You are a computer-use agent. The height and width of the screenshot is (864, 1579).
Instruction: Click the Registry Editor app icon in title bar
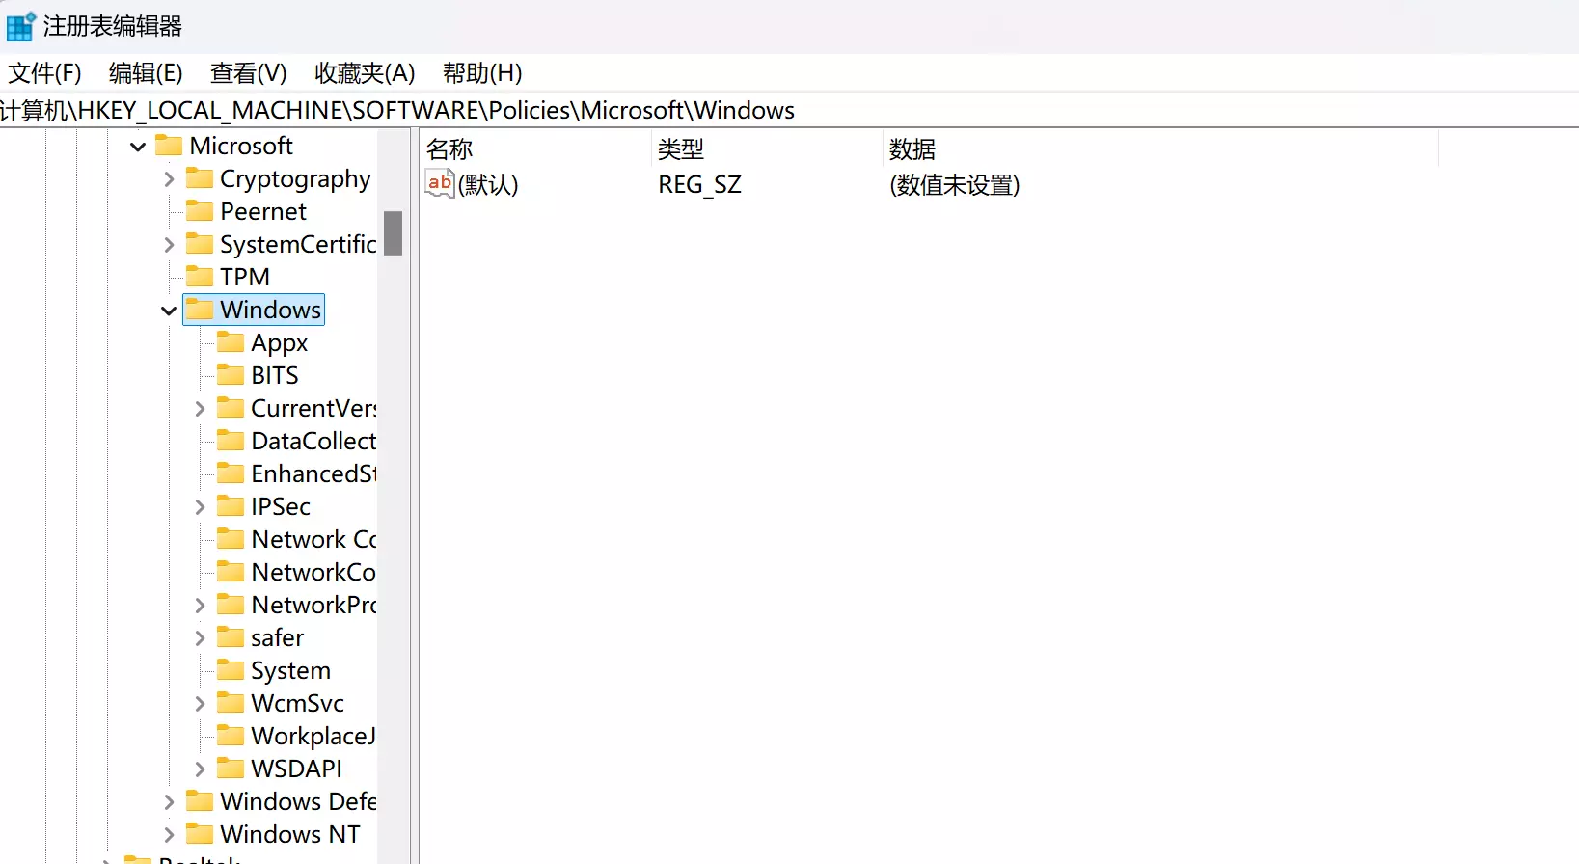(20, 26)
